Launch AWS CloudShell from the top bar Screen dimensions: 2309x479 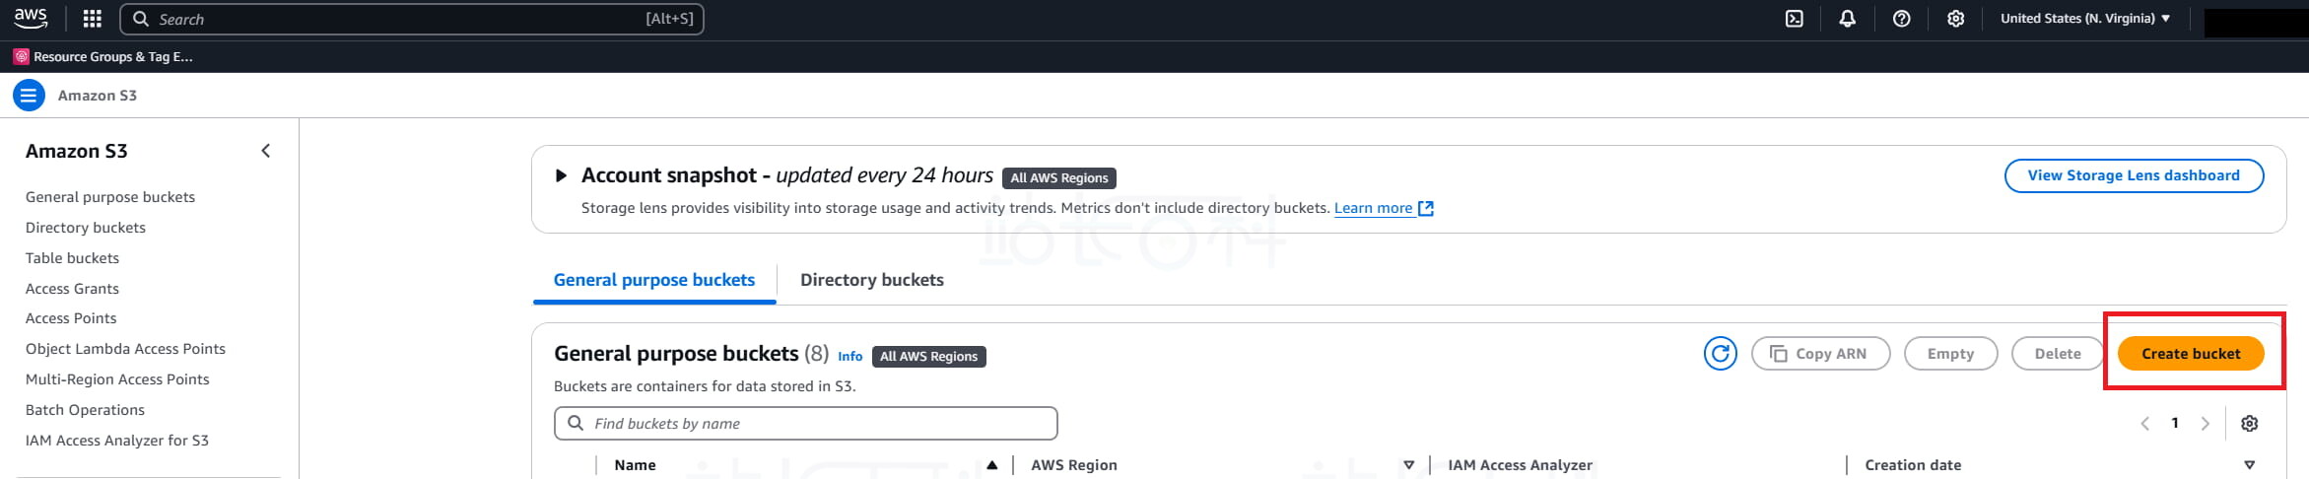(x=1795, y=19)
